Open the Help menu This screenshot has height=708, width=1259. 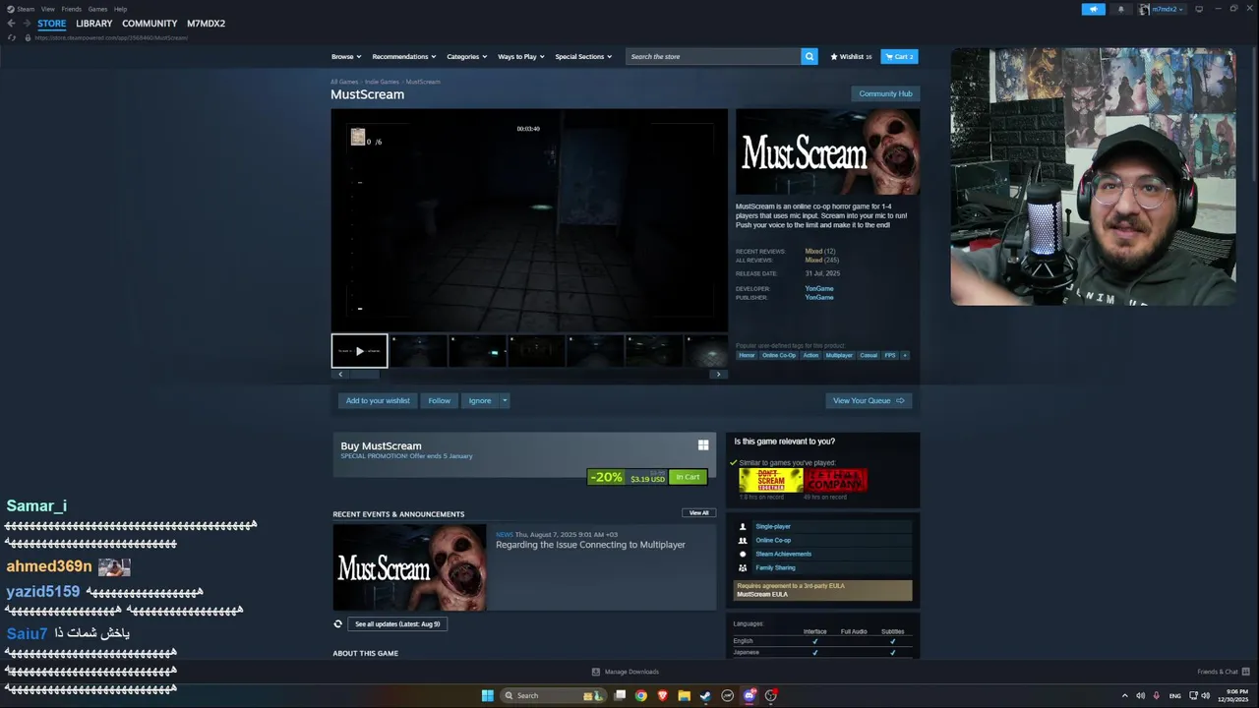click(120, 9)
